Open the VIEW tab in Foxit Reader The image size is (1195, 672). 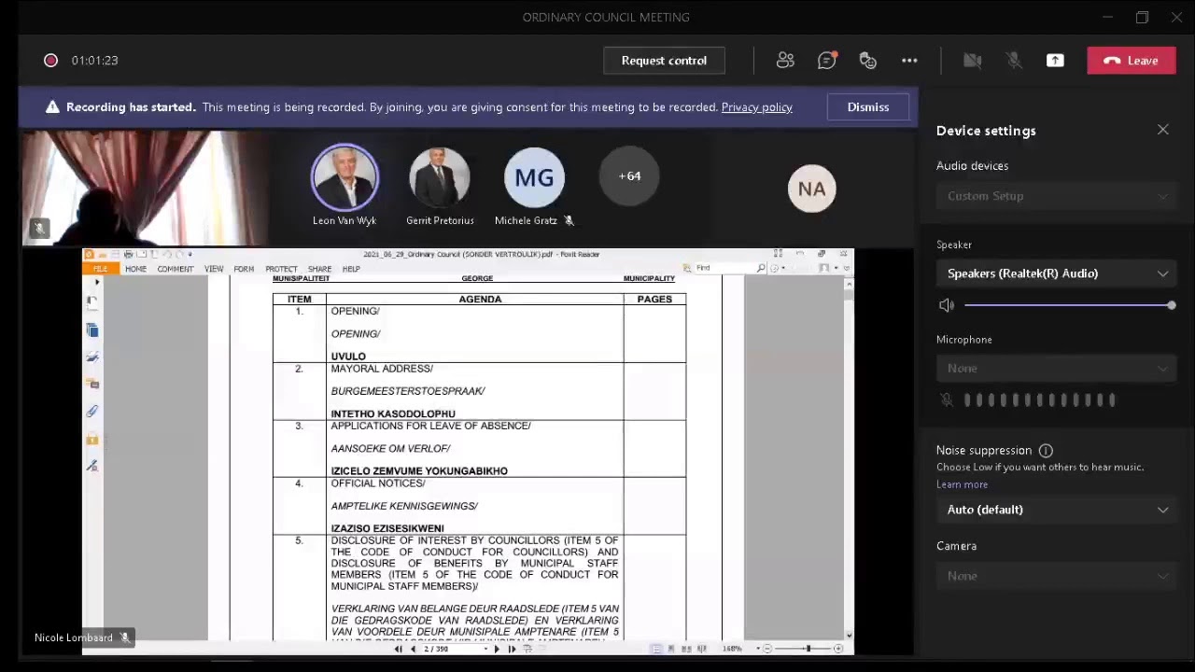pos(214,269)
